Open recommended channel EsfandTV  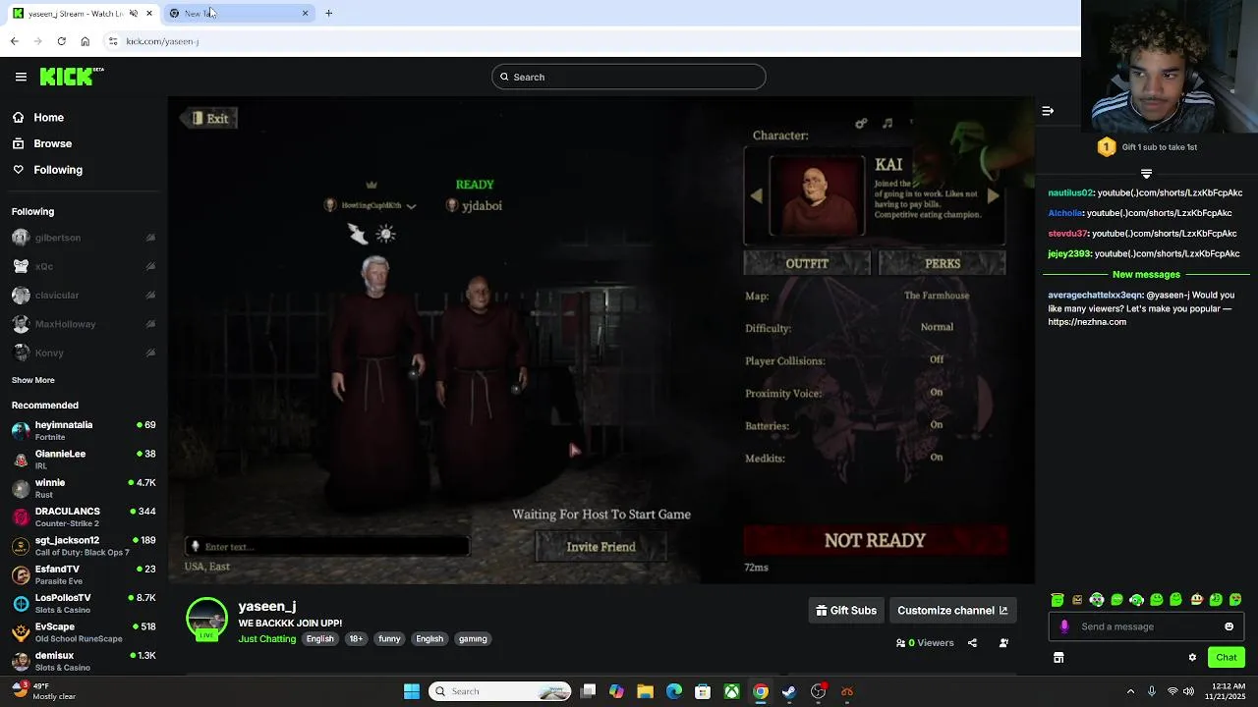[84, 574]
